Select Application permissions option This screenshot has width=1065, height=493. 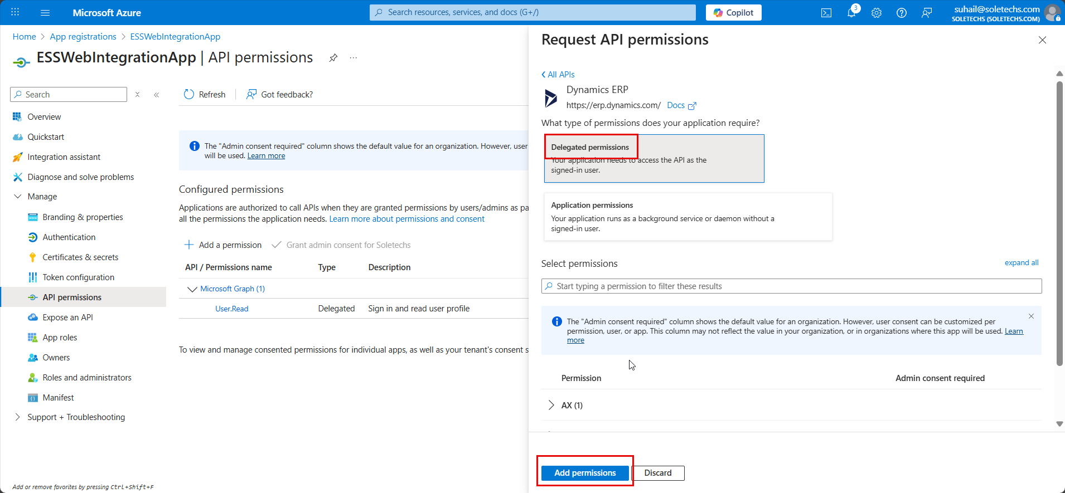pos(688,217)
